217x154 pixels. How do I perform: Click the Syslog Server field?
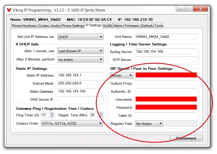pos(166,51)
